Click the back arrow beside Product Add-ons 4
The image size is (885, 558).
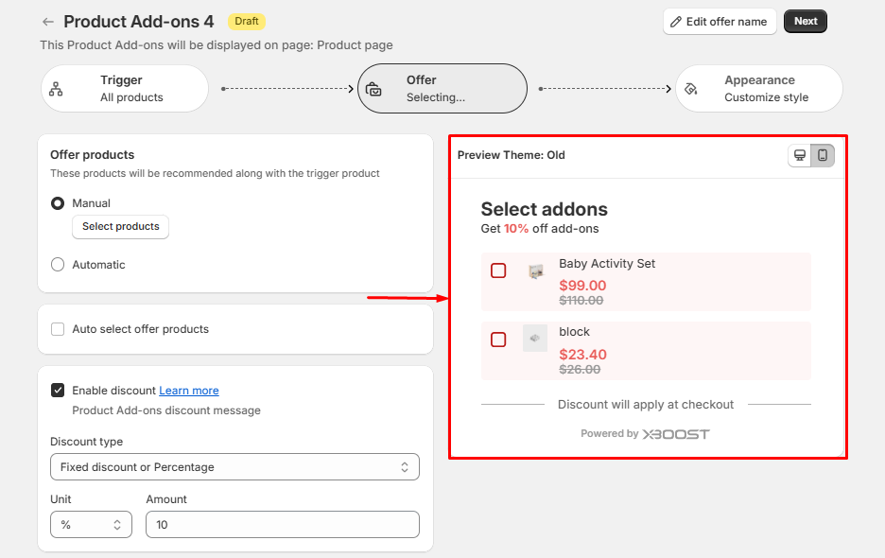pyautogui.click(x=48, y=22)
